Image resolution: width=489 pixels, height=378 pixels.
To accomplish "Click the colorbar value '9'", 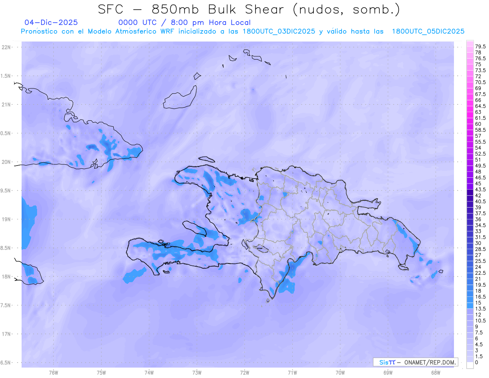I will [477, 327].
